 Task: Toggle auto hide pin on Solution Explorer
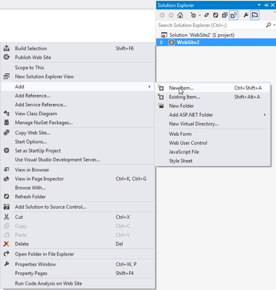[x=266, y=5]
